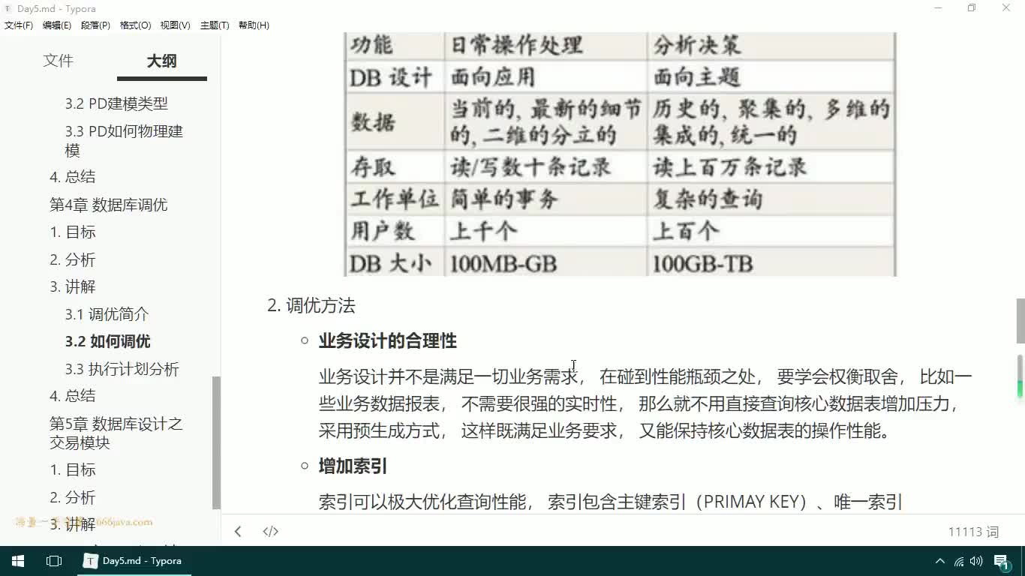Viewport: 1025px width, 576px height.
Task: Click the document vertical scrollbar thumb
Action: tap(1020, 320)
